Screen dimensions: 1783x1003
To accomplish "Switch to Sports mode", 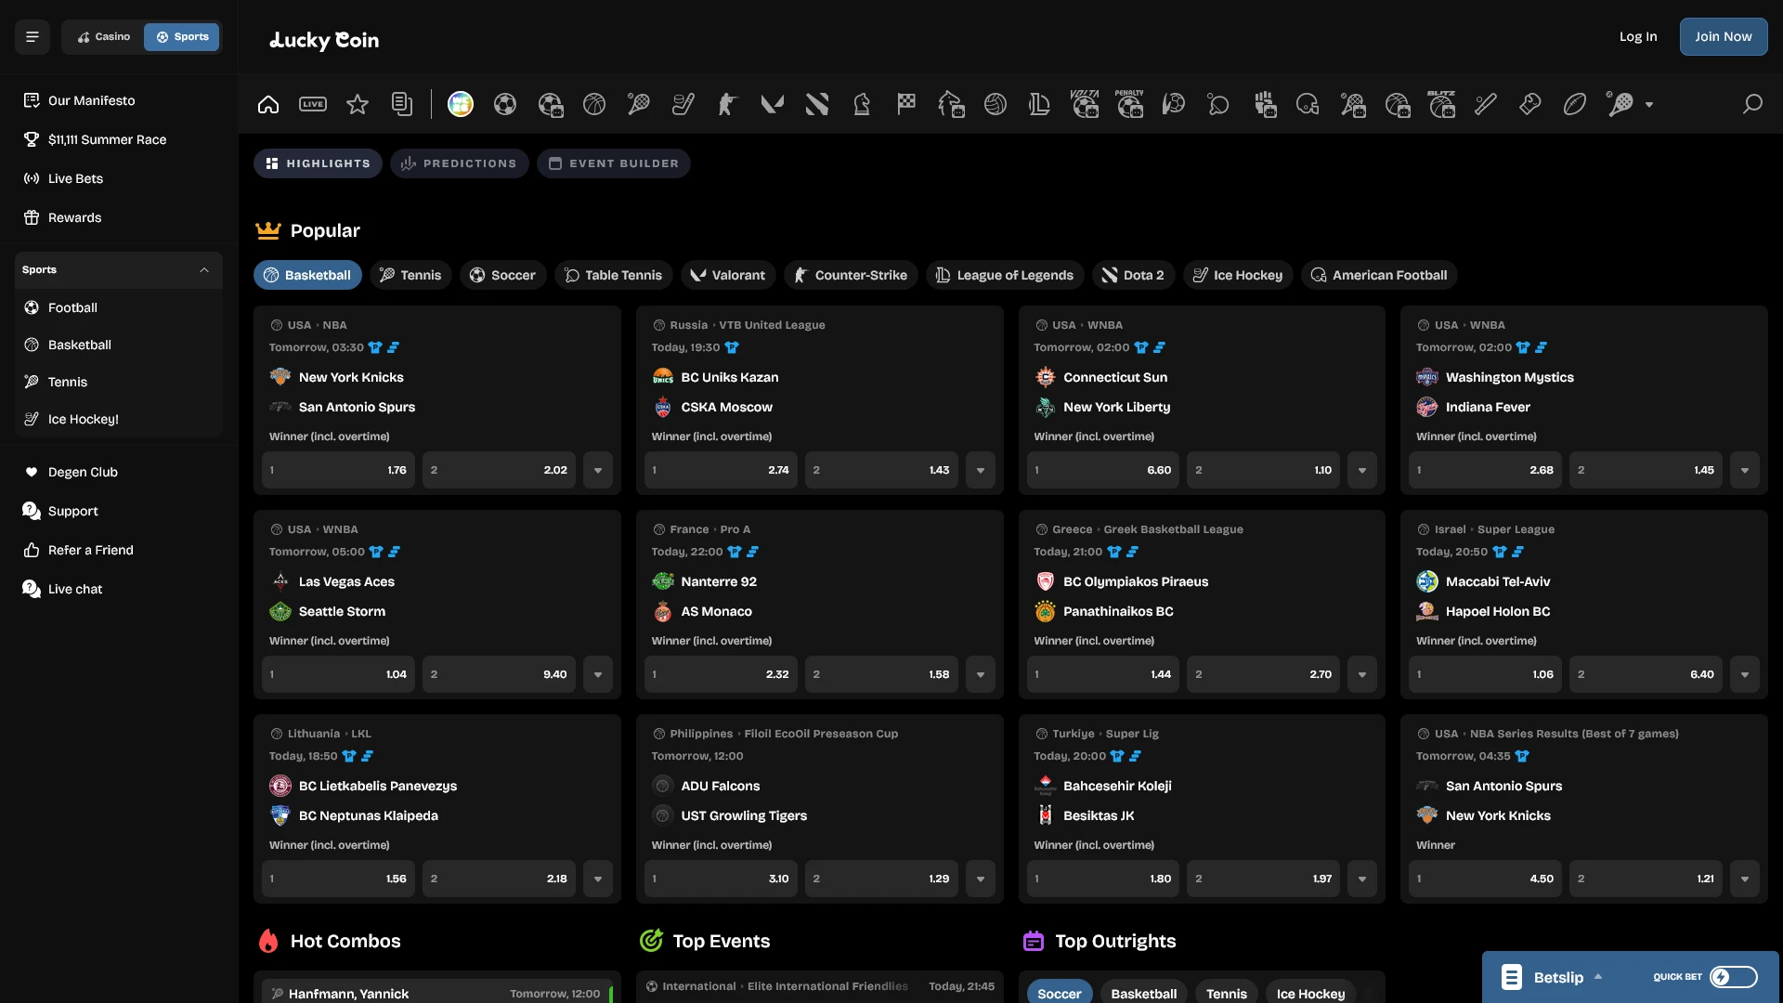I will pyautogui.click(x=182, y=37).
